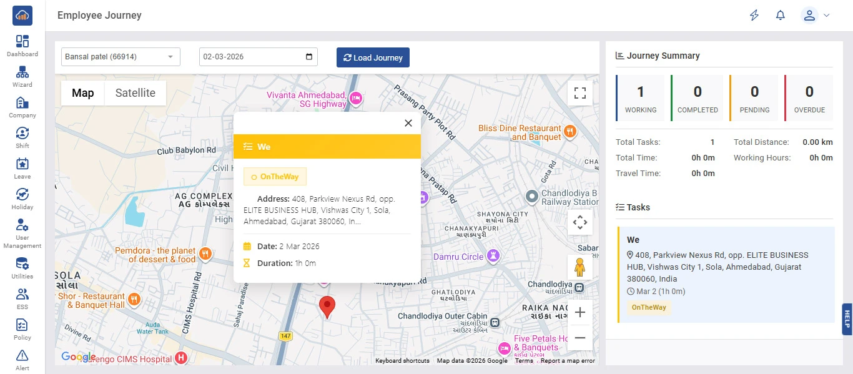
Task: Click the red map location marker
Action: coord(327,307)
